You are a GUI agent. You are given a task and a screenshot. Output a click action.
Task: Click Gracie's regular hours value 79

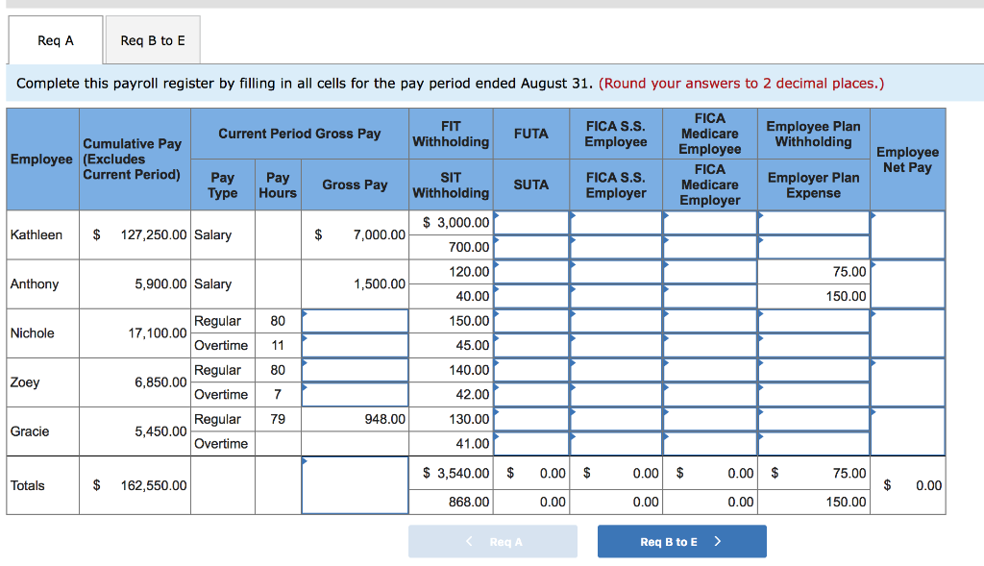click(278, 419)
